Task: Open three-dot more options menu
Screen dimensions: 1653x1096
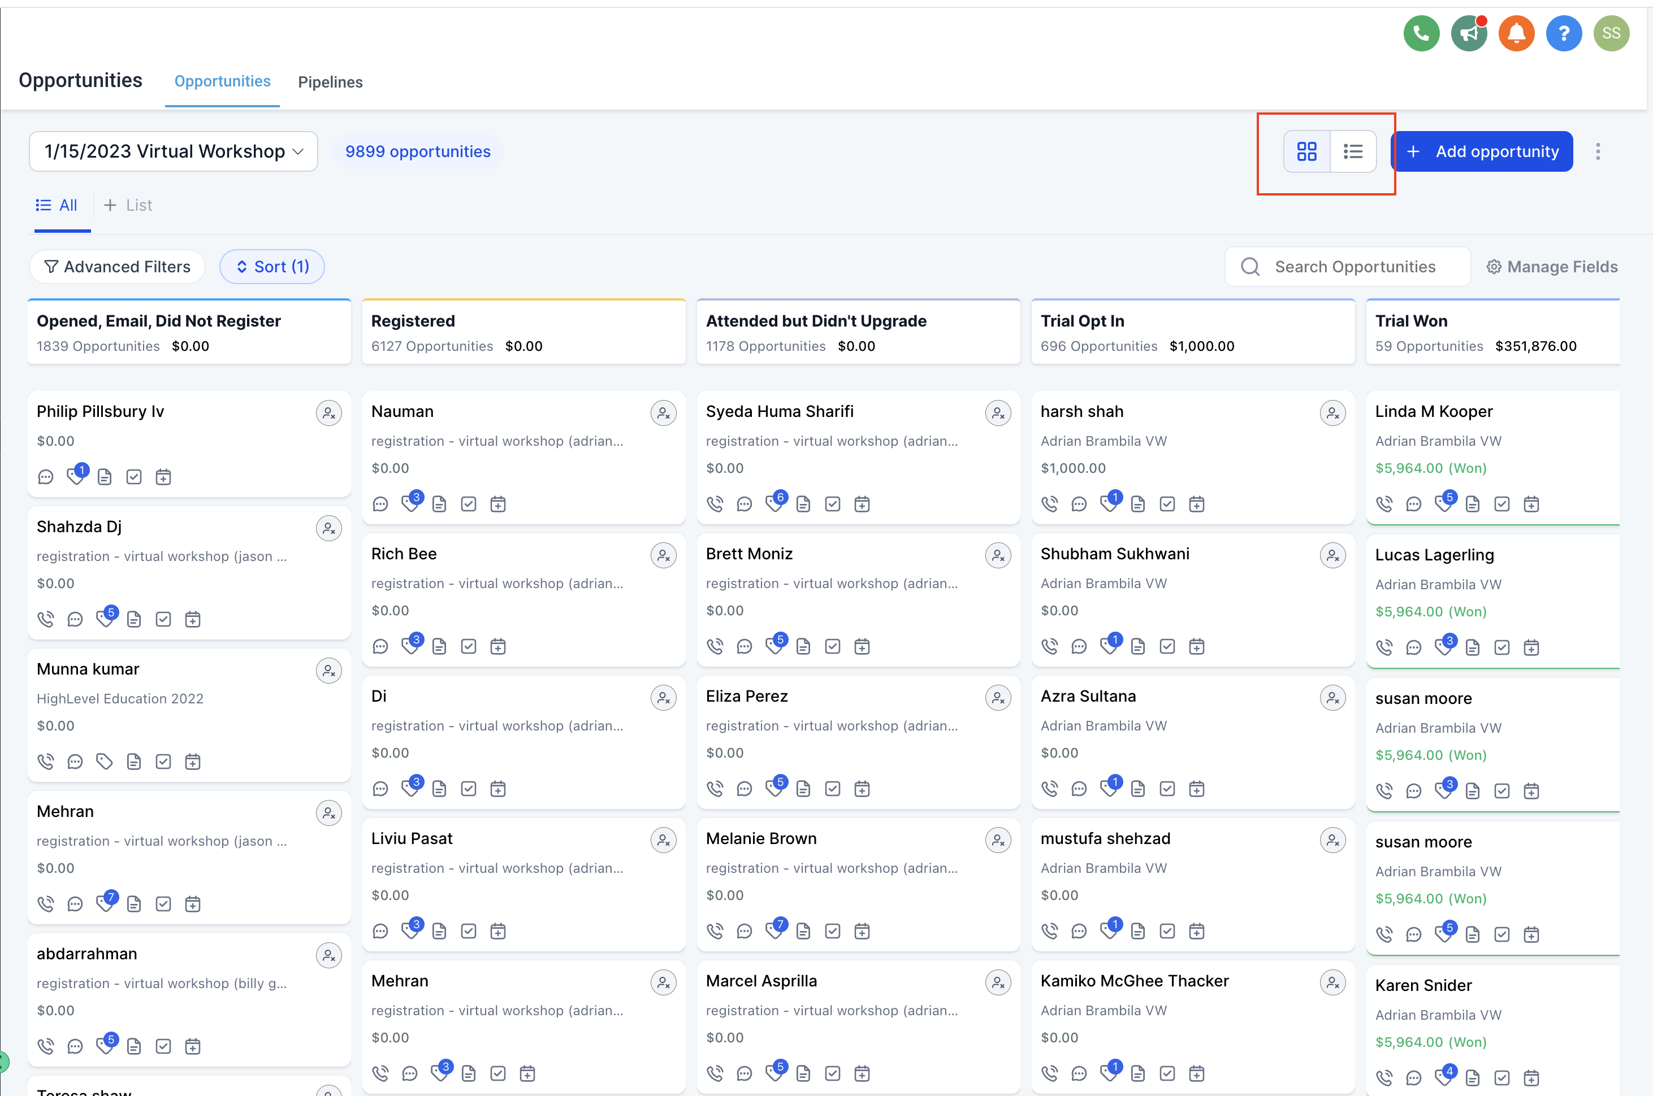Action: pyautogui.click(x=1598, y=151)
